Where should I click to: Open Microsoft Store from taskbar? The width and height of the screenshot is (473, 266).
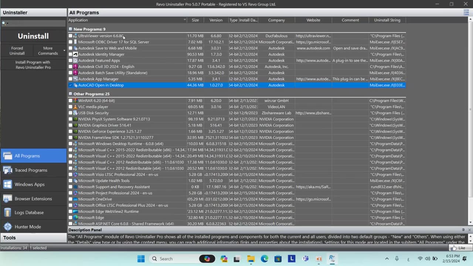278,259
